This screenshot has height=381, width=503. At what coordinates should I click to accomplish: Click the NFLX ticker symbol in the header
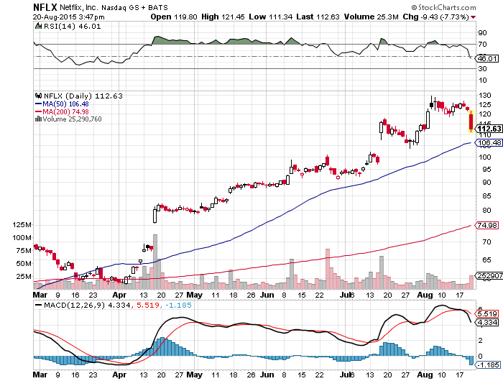click(x=45, y=7)
